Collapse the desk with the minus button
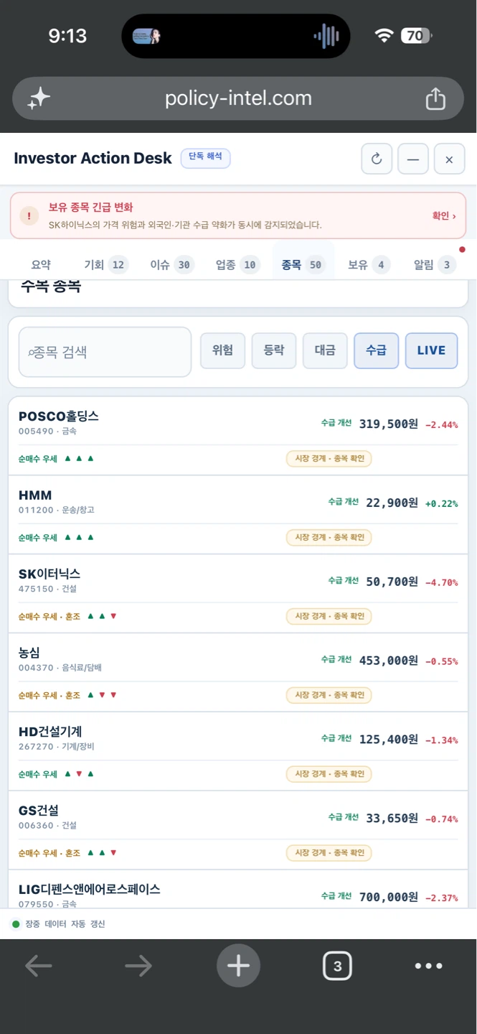 (413, 159)
